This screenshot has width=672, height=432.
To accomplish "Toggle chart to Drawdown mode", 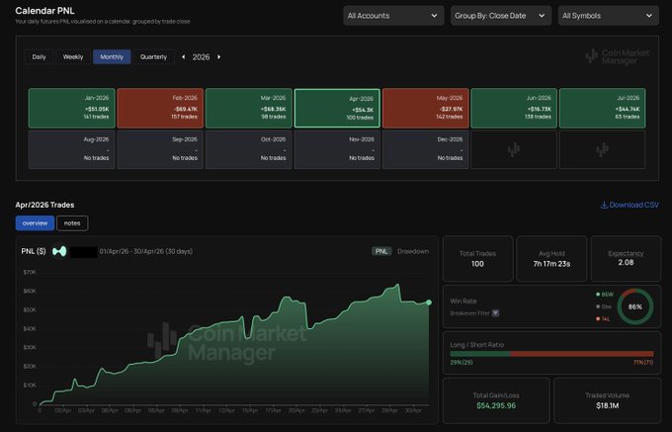I will tap(413, 251).
